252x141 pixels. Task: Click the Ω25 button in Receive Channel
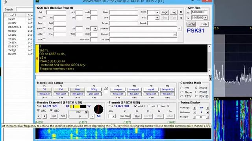coord(63,116)
